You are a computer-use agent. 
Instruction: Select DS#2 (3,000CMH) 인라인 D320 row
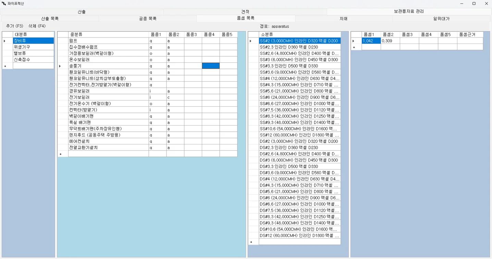coord(299,141)
